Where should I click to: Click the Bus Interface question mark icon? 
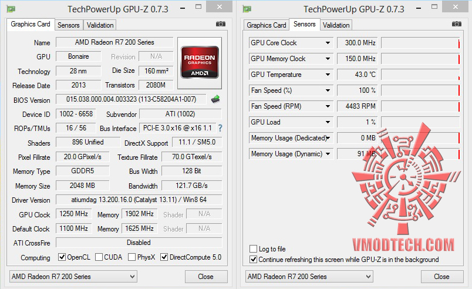coord(220,128)
